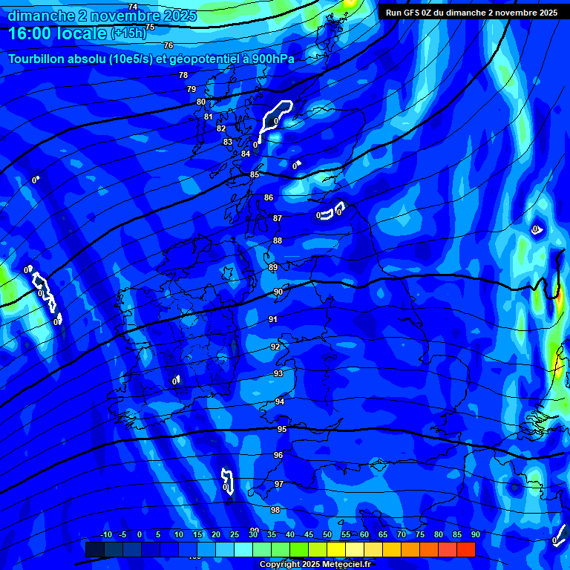
Task: Click the contour label '80' on the map
Action: (x=201, y=102)
